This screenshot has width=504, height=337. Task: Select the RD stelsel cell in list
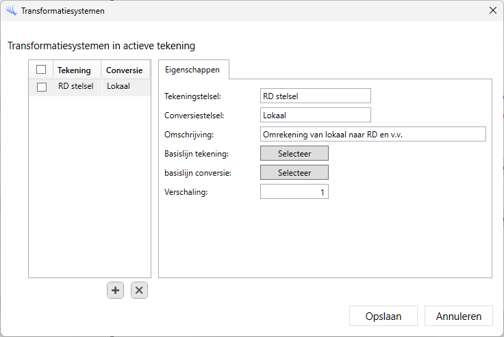pyautogui.click(x=75, y=87)
